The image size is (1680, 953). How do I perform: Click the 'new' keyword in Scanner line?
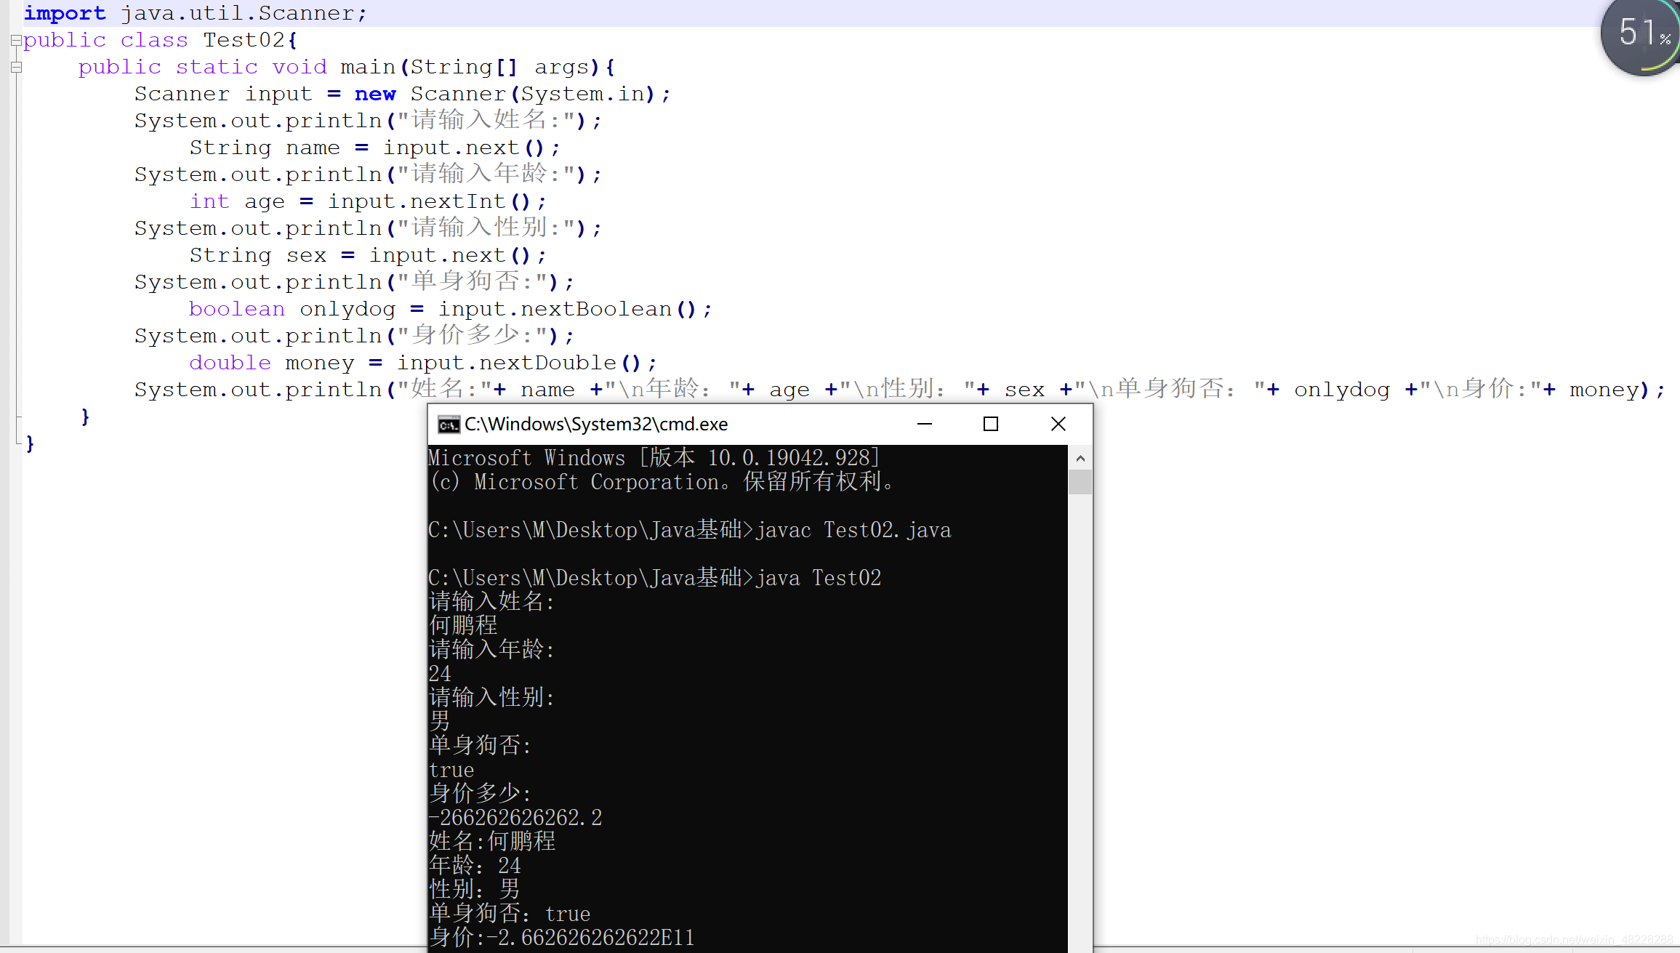tap(375, 95)
